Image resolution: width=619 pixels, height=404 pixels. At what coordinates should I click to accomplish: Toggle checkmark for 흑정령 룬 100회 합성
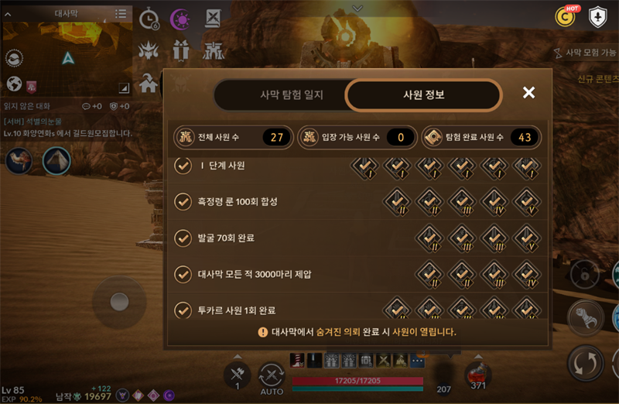(183, 202)
